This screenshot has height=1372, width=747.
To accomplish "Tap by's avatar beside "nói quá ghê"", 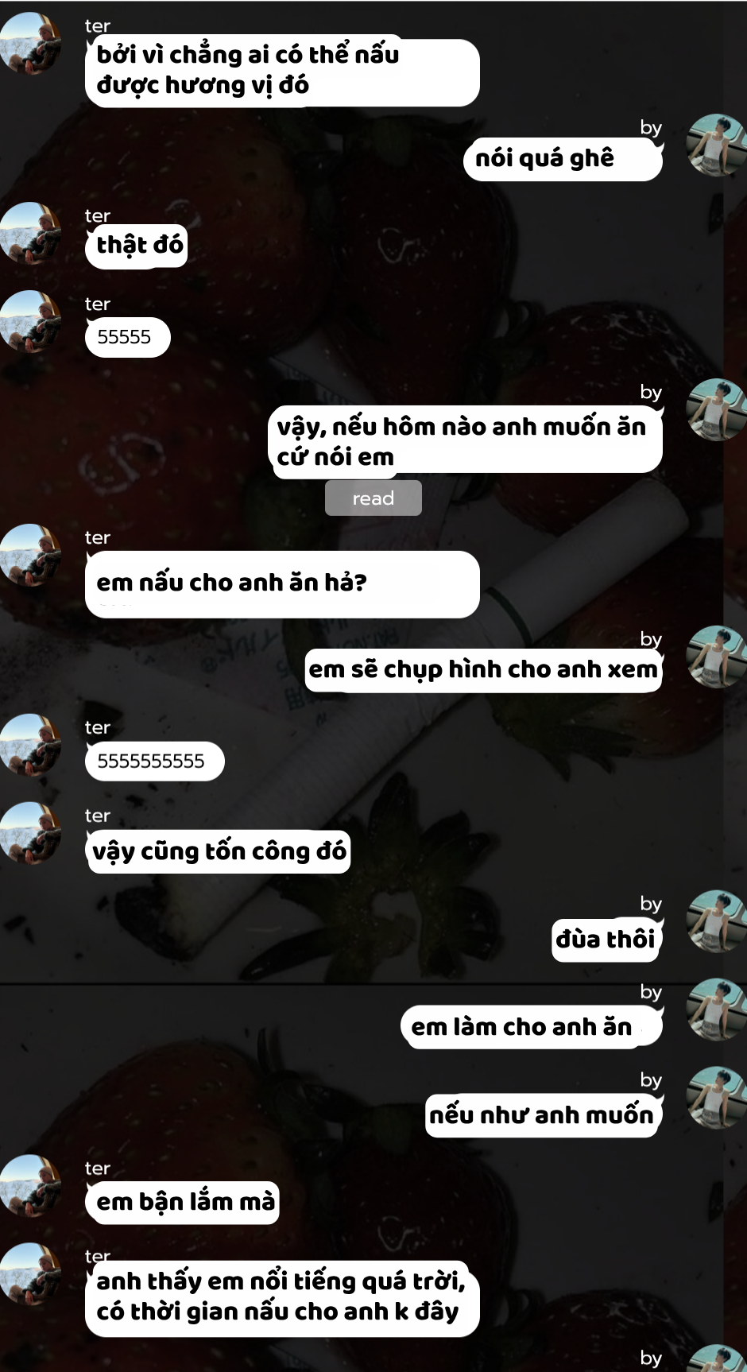I will (x=717, y=145).
